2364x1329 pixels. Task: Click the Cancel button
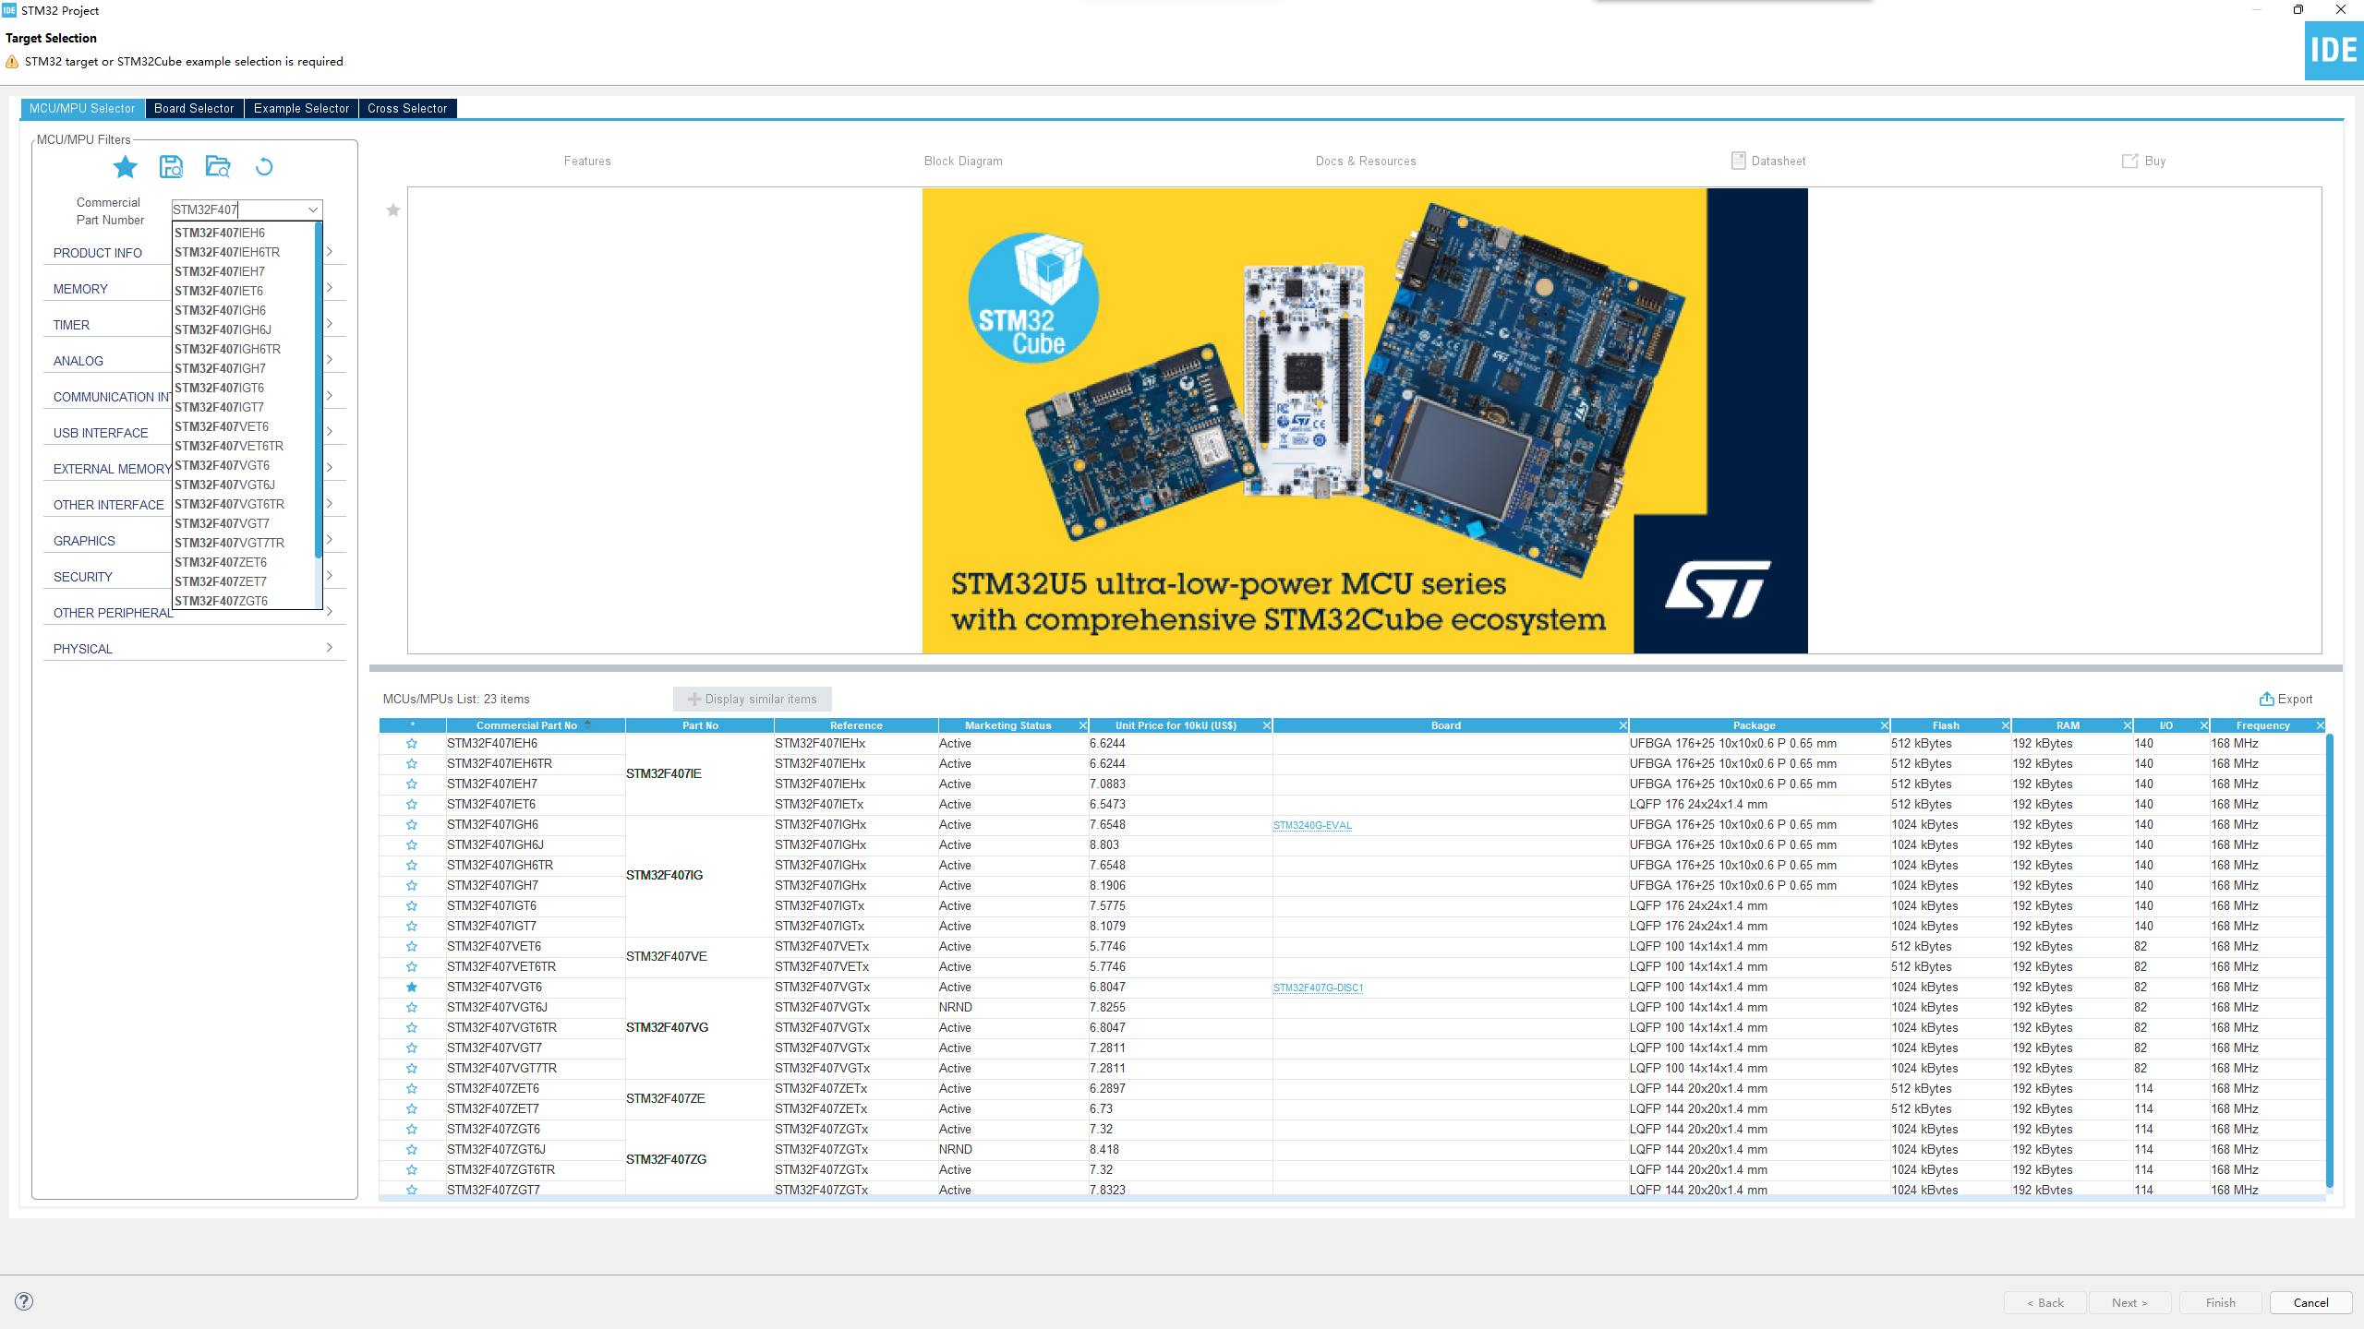pos(2310,1302)
